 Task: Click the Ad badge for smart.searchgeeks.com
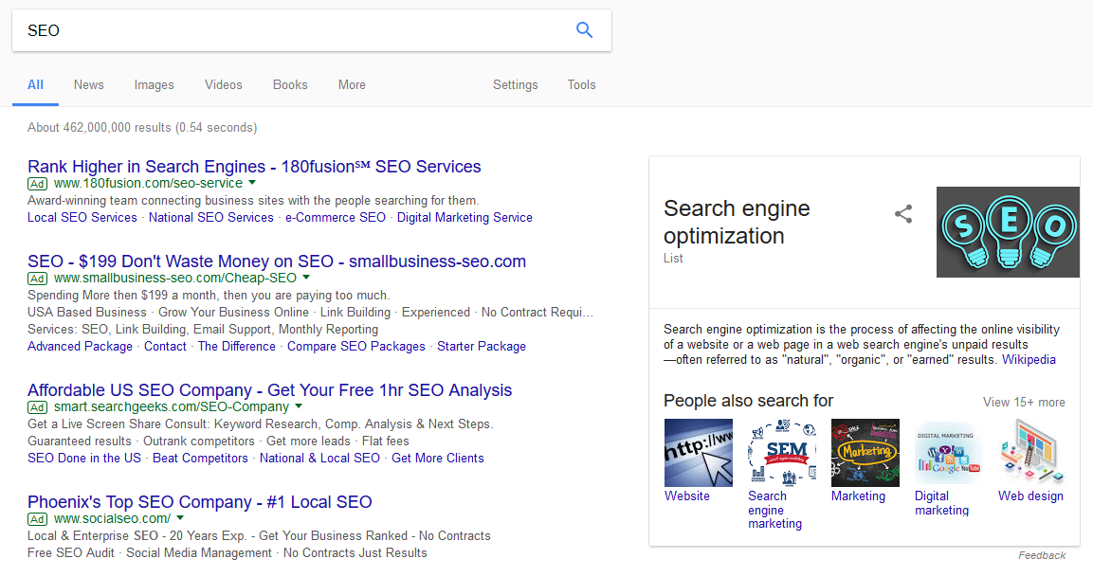[38, 407]
